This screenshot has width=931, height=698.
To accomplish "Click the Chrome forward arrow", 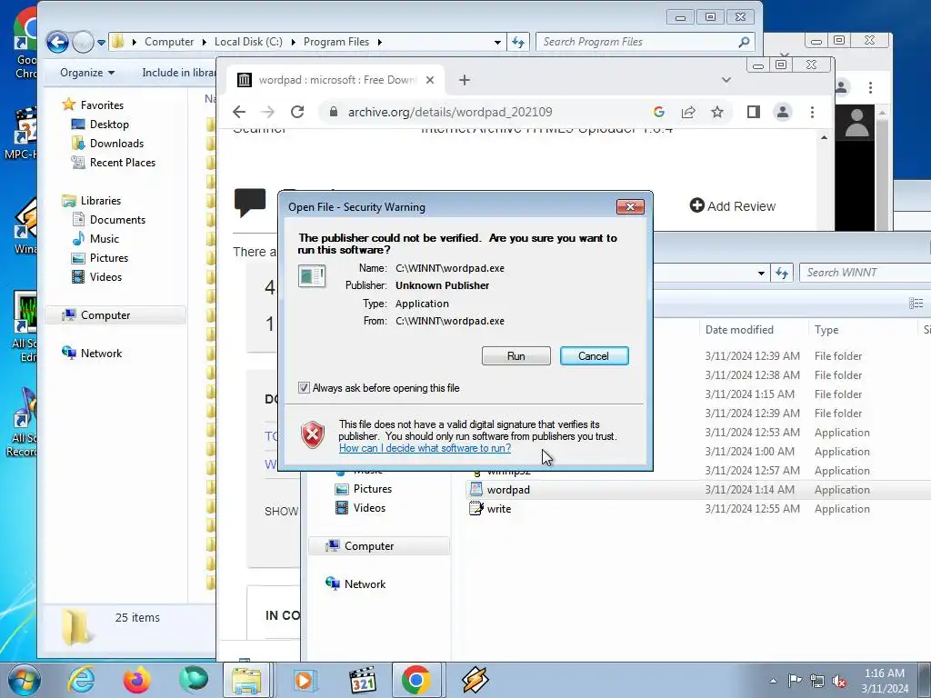I will (x=268, y=112).
